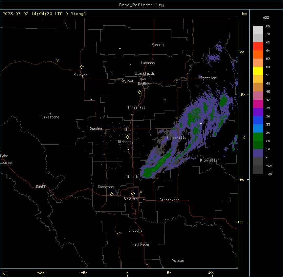Click the -100 tick on bottom axis
283x277 pixels.
pos(41,272)
